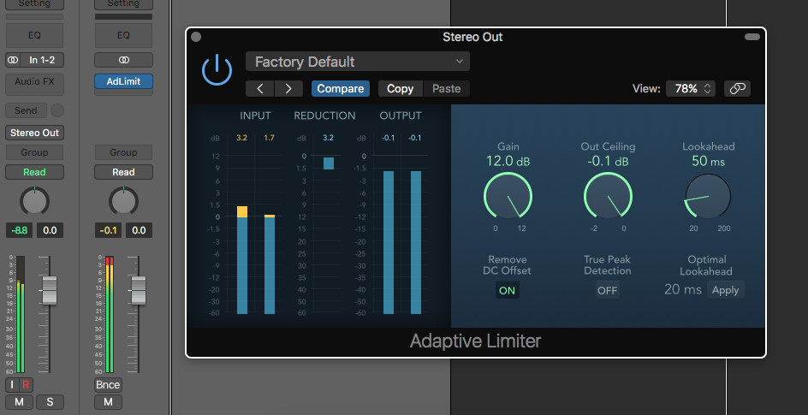Toggle Remove DC Offset ON button

tap(507, 290)
